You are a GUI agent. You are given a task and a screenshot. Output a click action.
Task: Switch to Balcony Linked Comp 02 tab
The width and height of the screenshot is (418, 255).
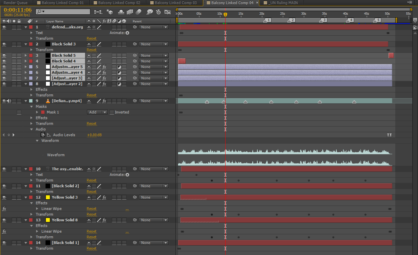coord(119,3)
